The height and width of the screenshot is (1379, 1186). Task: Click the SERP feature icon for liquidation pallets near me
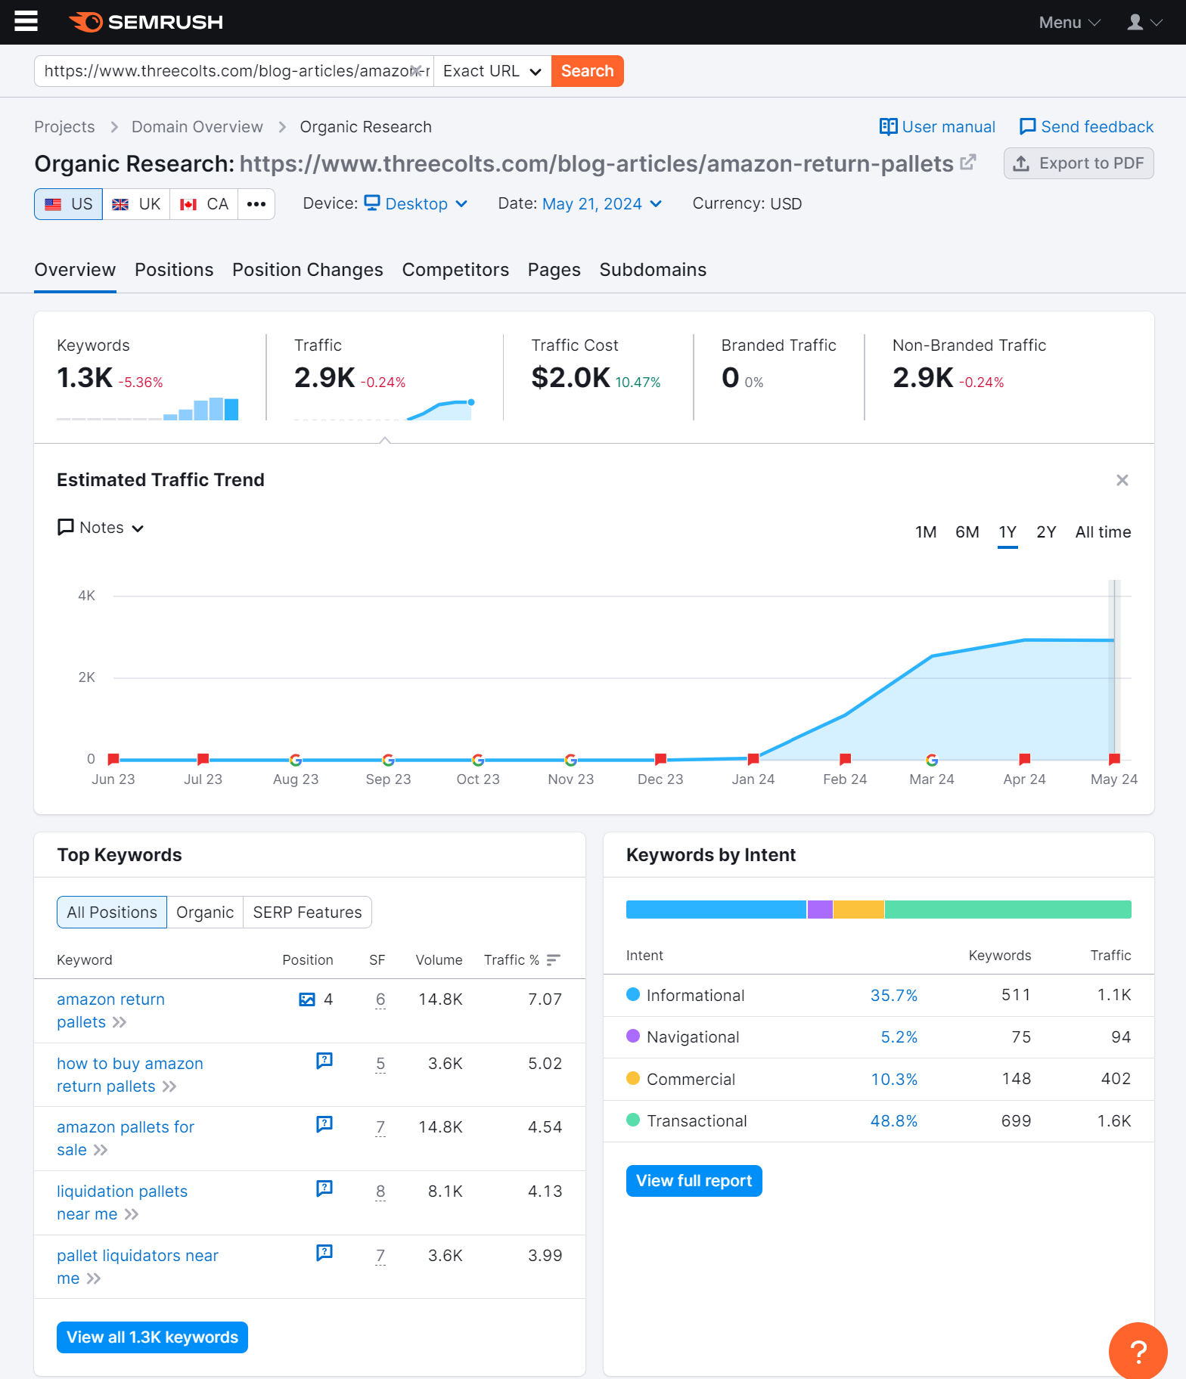point(324,1188)
